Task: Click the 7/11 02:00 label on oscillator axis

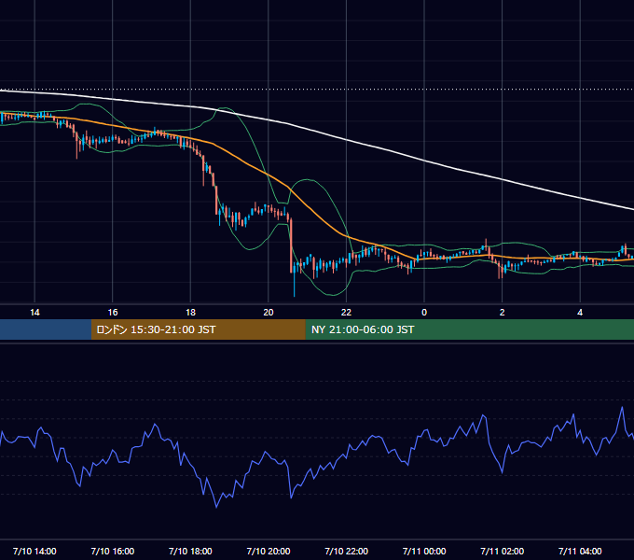Action: (503, 551)
